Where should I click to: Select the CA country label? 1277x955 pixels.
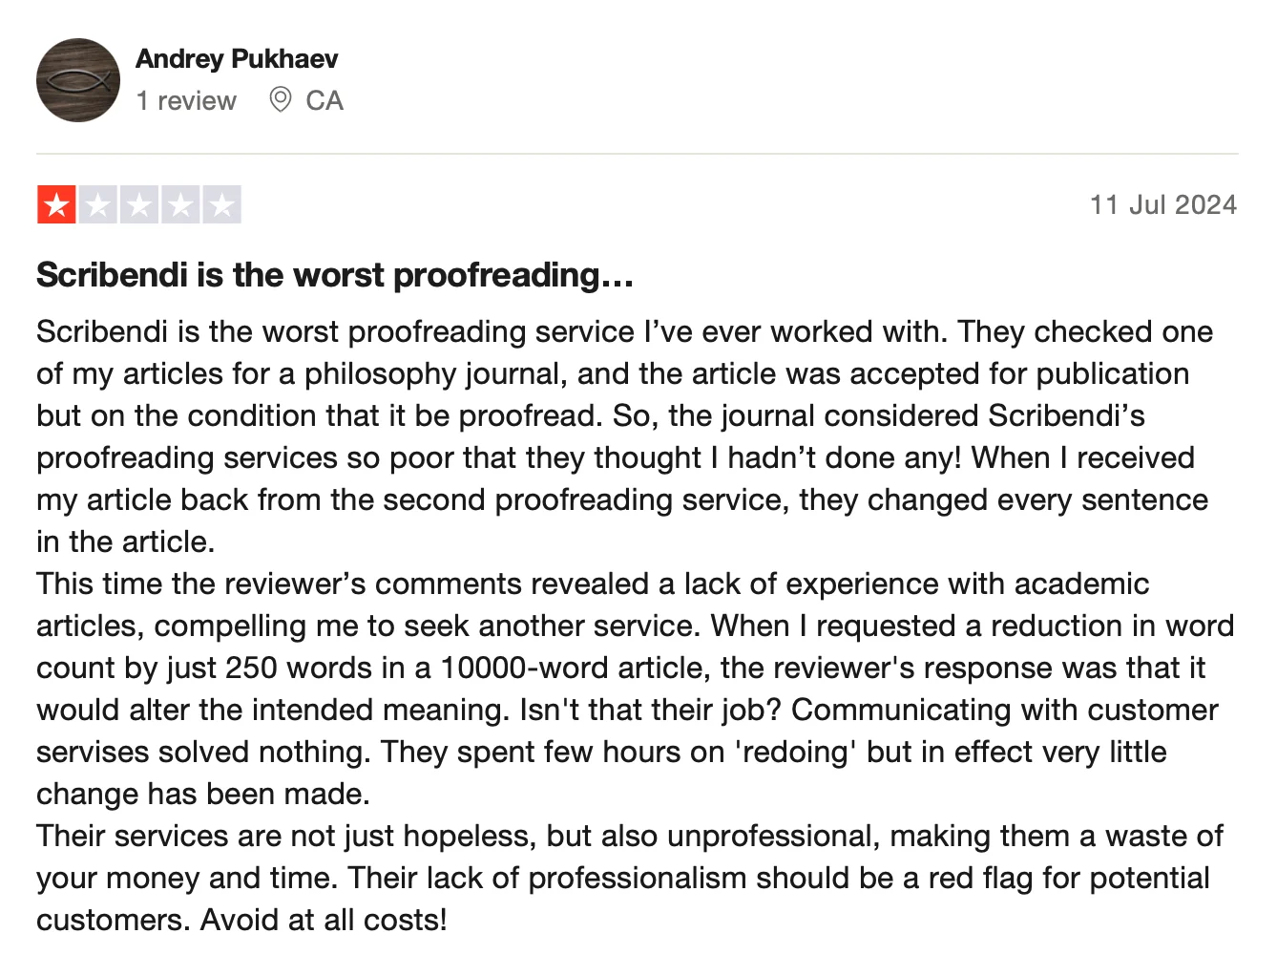tap(324, 101)
